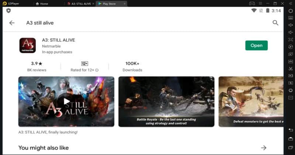The width and height of the screenshot is (295, 155).
Task: Play the A3 Still Alive trailer video
Action: click(66, 101)
